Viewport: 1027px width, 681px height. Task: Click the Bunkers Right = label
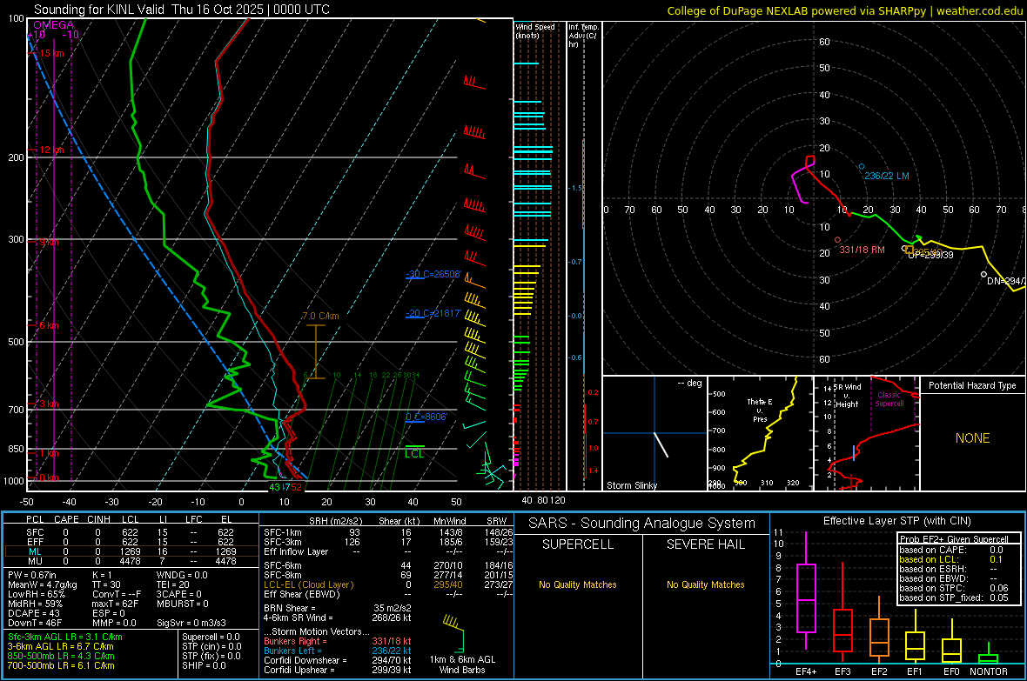click(295, 641)
